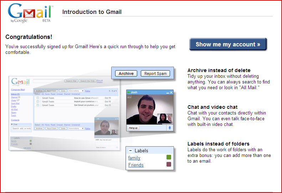Open Drafts in the preview sidebar

[14, 106]
